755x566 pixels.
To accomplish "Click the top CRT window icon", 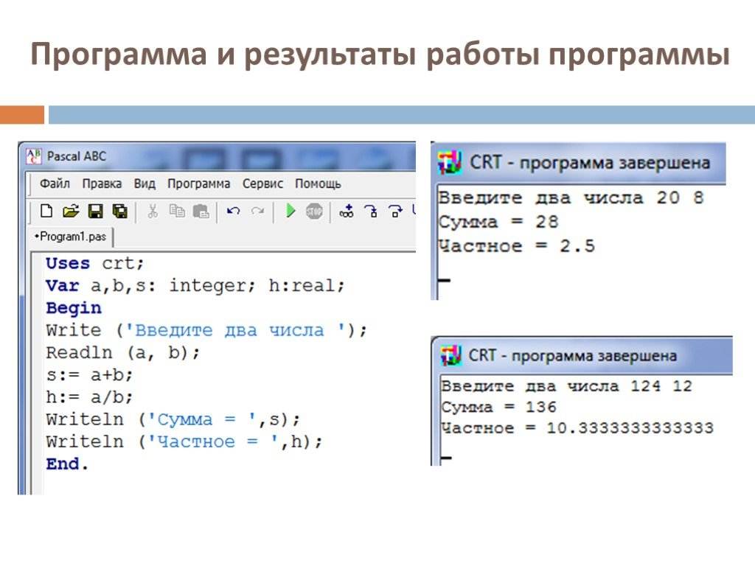I will point(450,162).
